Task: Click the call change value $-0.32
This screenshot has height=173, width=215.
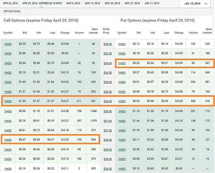Action: pos(65,82)
